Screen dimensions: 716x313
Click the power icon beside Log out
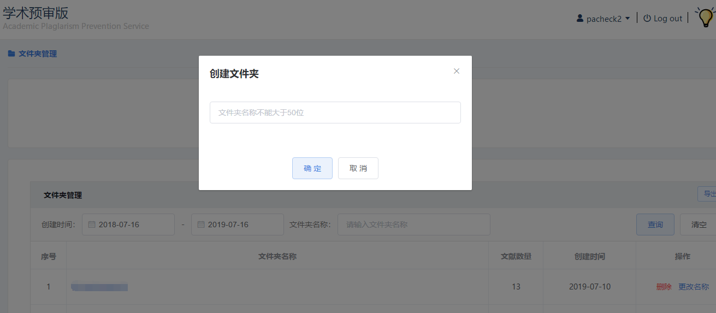tap(647, 19)
